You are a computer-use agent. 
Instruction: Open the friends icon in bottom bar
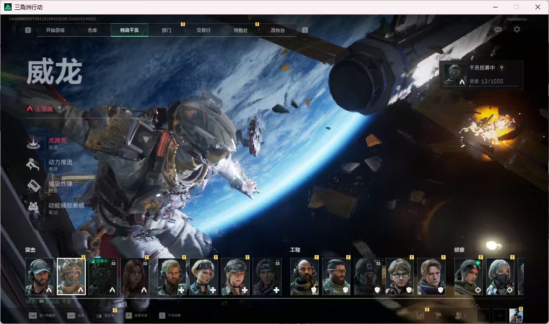[x=458, y=316]
